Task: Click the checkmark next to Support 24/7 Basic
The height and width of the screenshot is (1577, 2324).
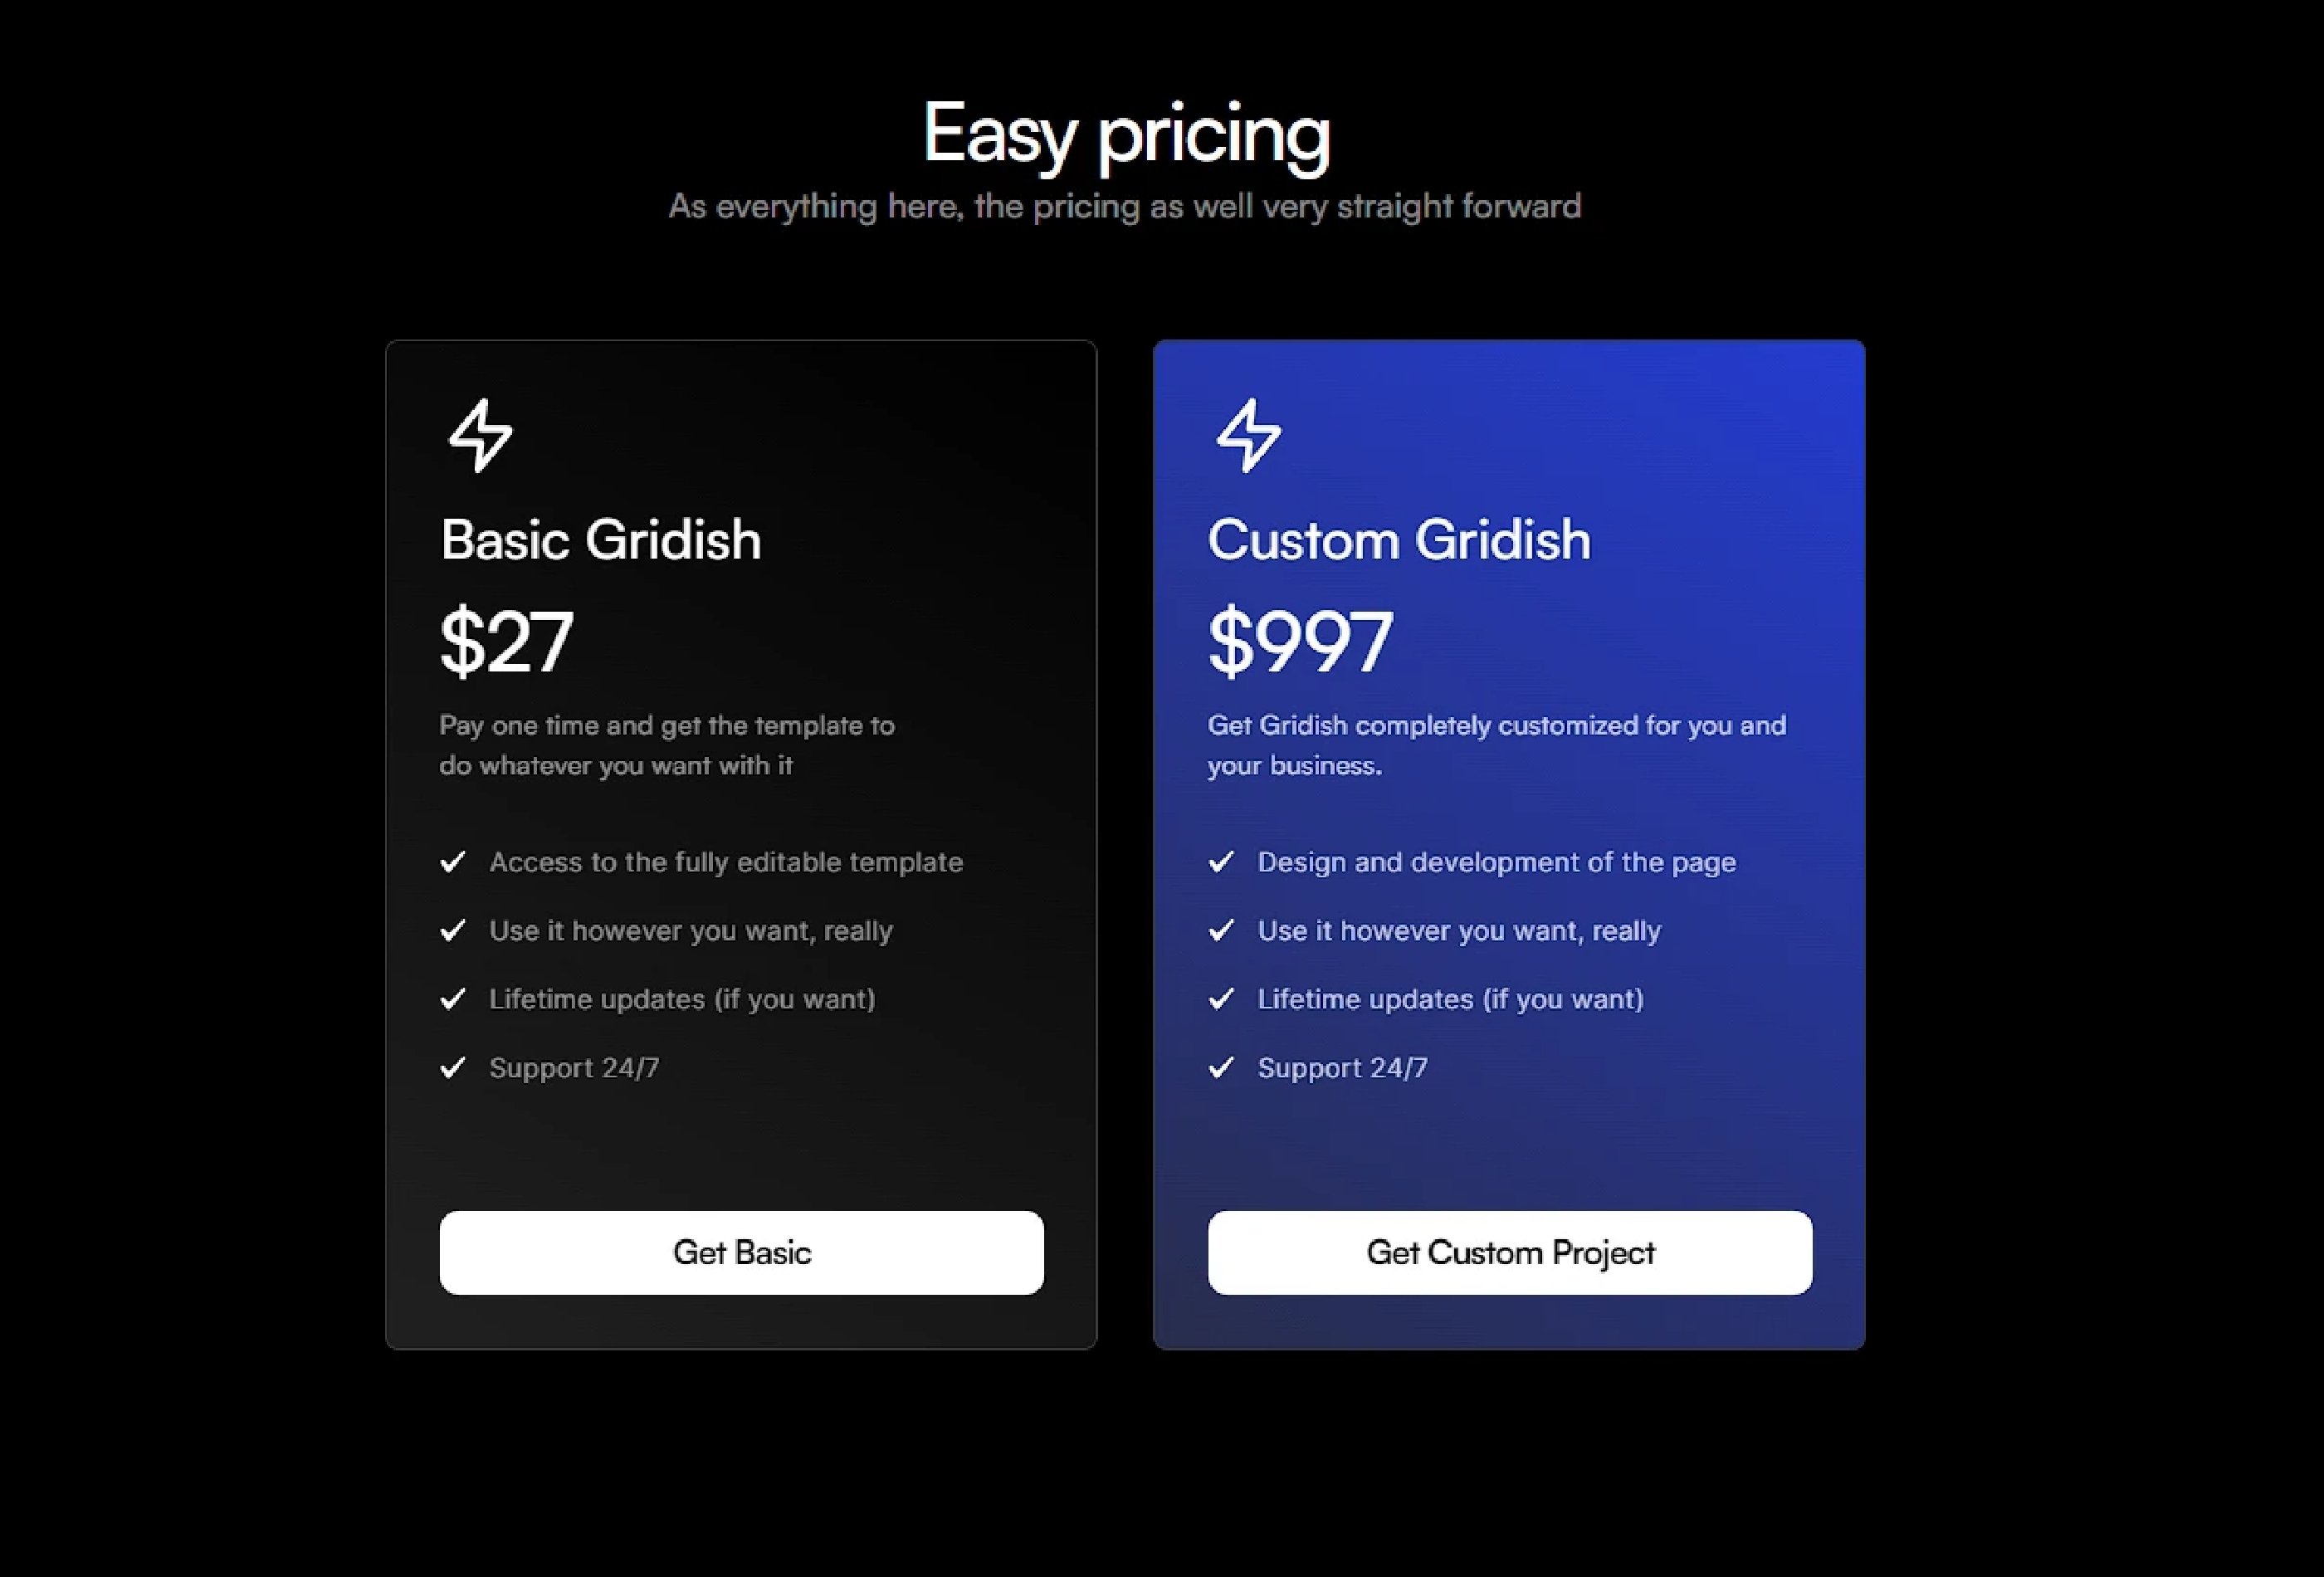Action: (x=454, y=1068)
